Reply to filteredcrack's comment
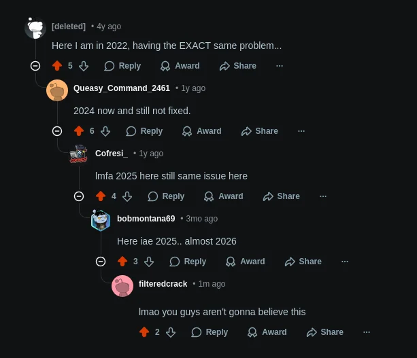This screenshot has height=358, width=417. (210, 332)
